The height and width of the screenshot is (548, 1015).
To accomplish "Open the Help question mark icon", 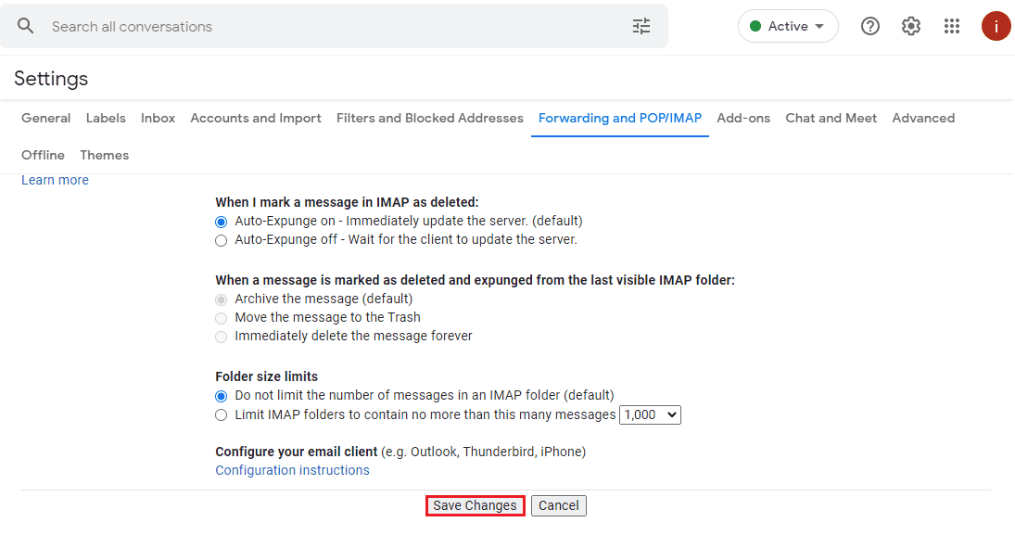I will [870, 26].
